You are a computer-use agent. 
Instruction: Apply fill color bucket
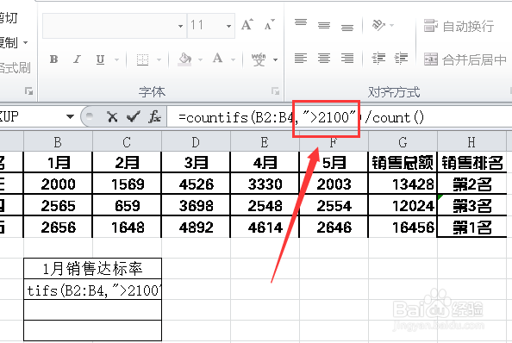point(184,59)
